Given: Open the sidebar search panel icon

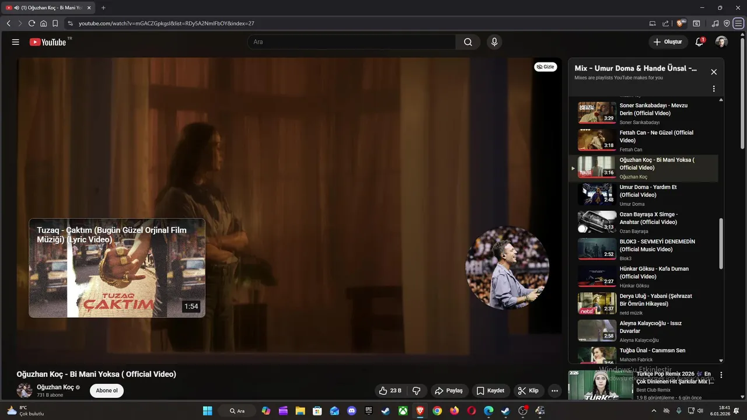Looking at the screenshot, I should [x=696, y=23].
